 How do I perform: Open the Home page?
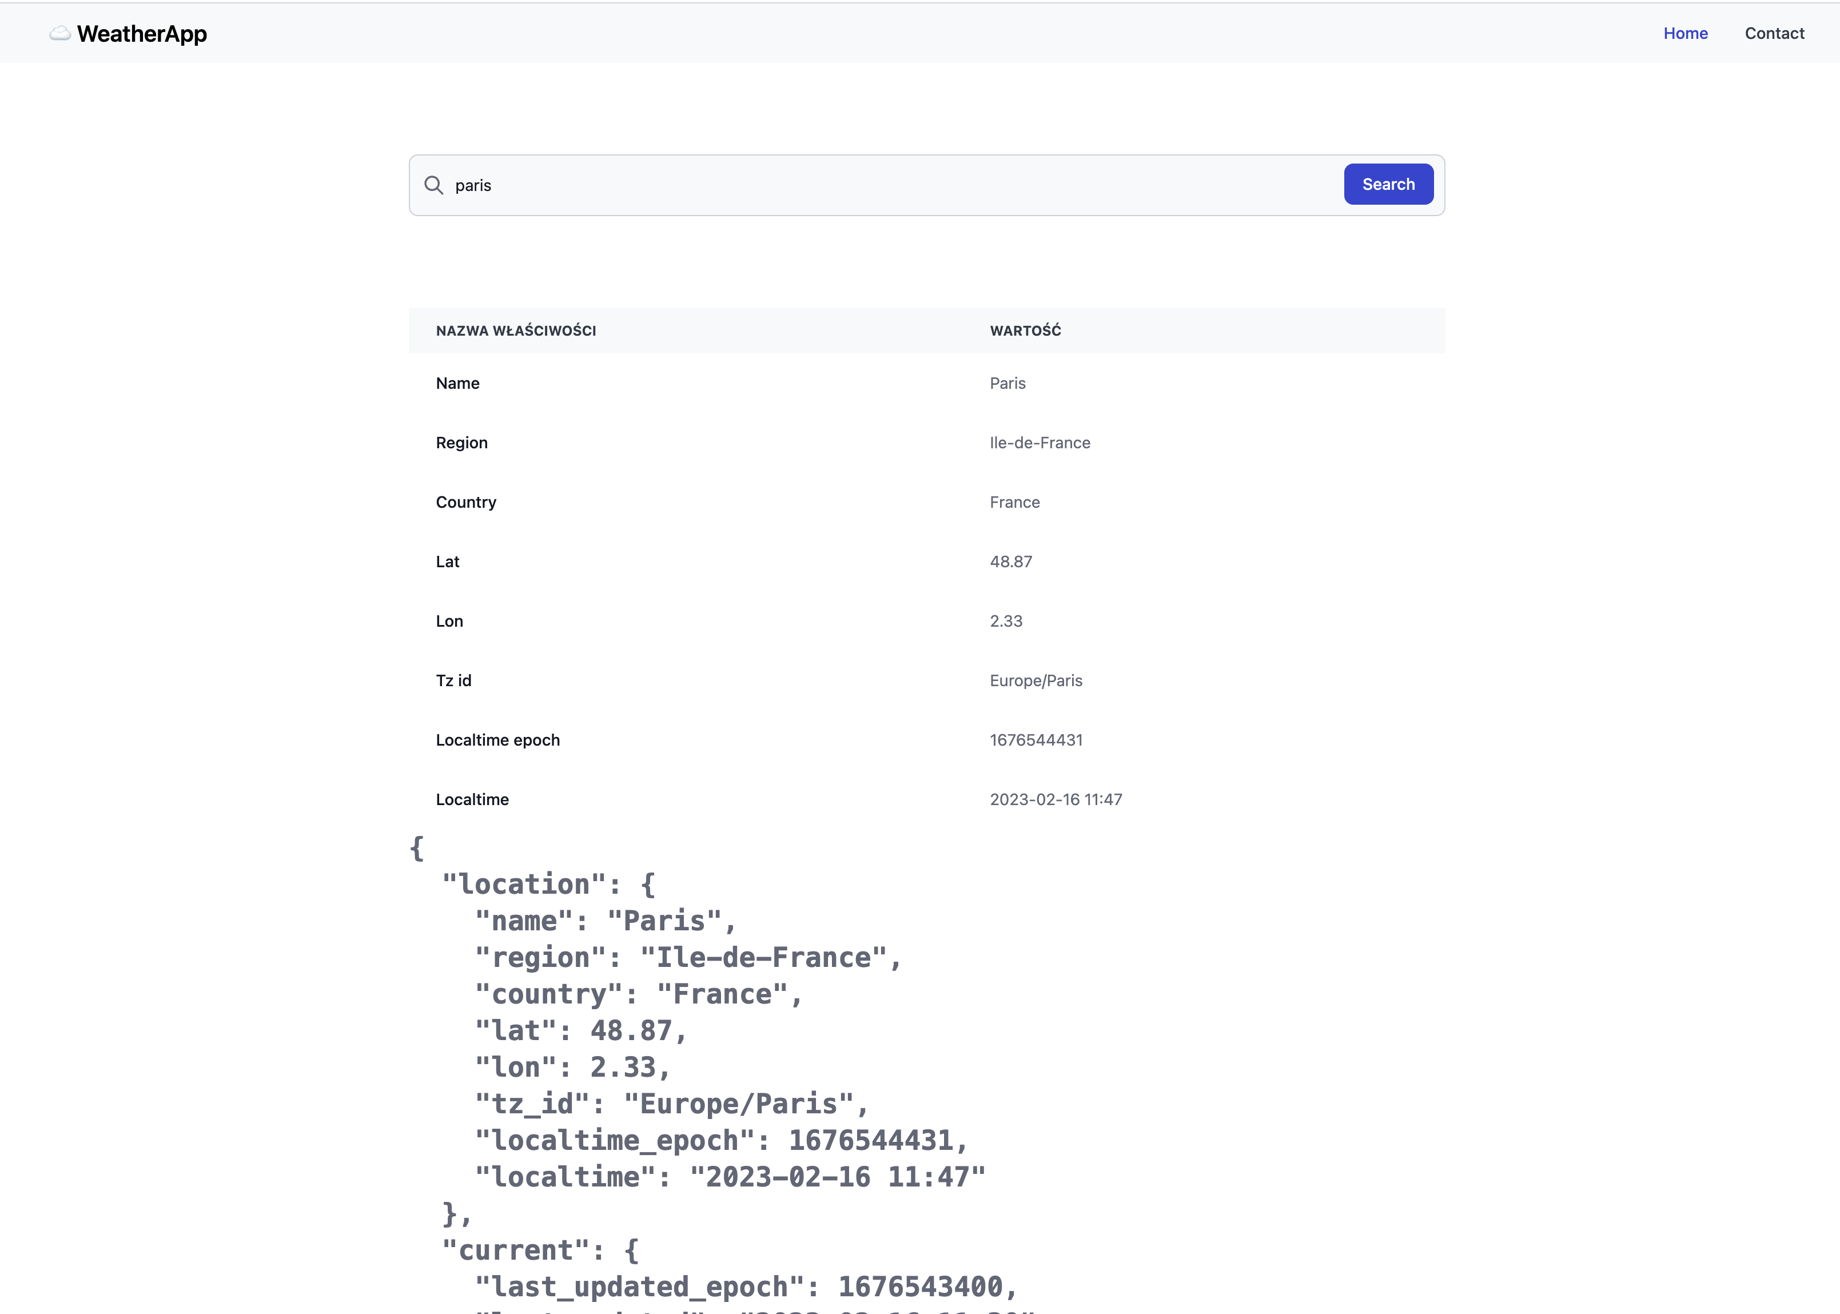point(1686,33)
